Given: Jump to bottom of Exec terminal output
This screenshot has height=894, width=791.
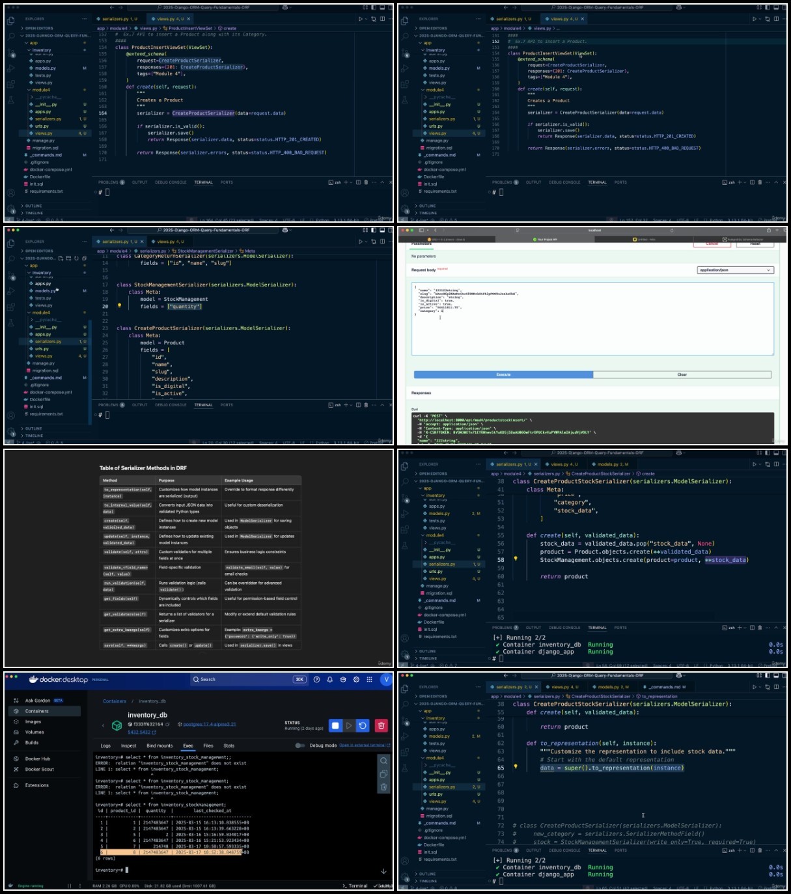Looking at the screenshot, I should [383, 871].
